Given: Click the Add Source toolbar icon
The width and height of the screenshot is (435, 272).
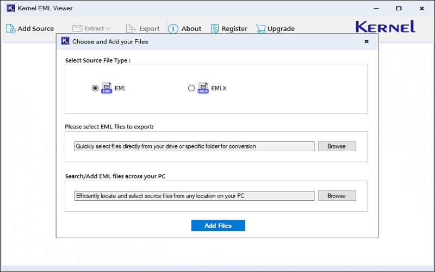Looking at the screenshot, I should (10, 29).
